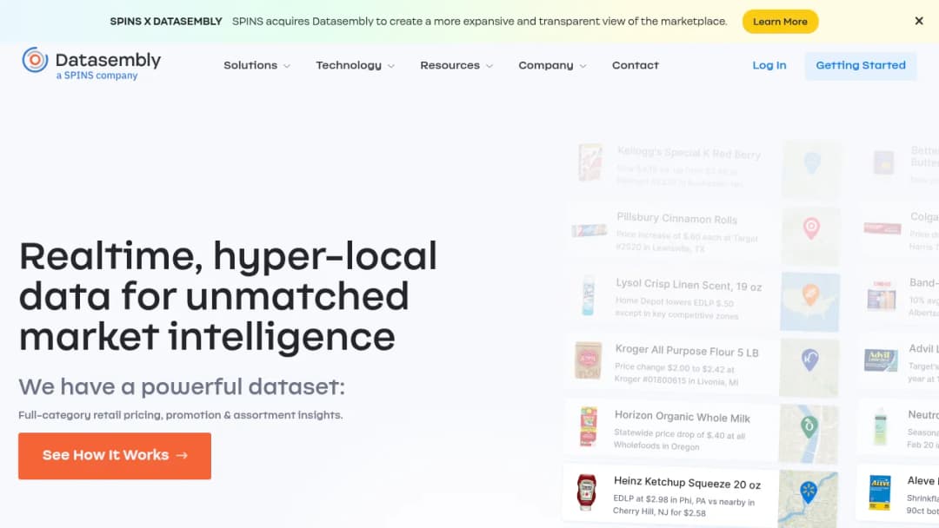Click the Learn More banner button

click(x=780, y=22)
